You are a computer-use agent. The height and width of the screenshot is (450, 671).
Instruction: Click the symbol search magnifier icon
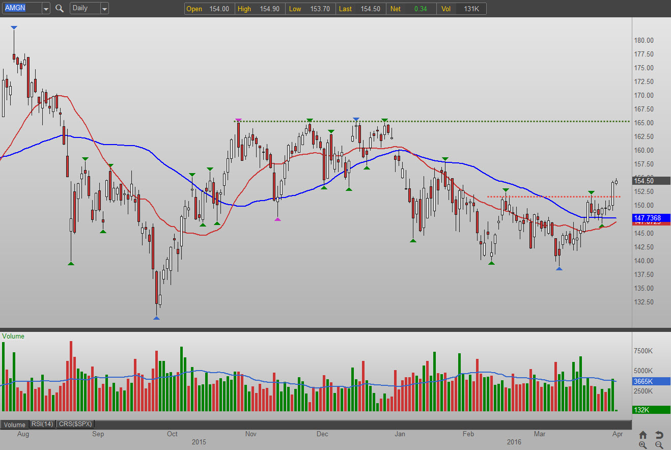click(x=60, y=8)
